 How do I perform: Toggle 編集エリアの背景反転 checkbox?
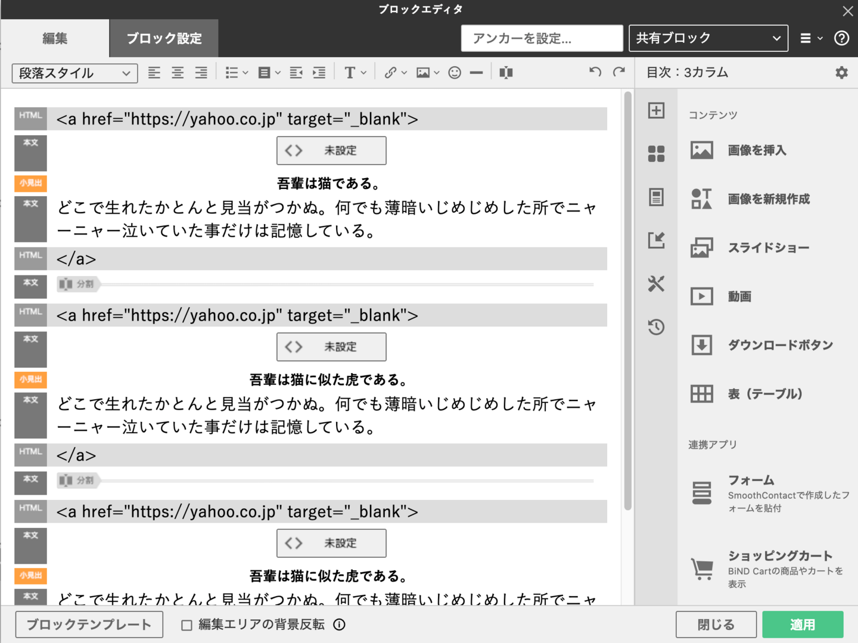(x=186, y=625)
